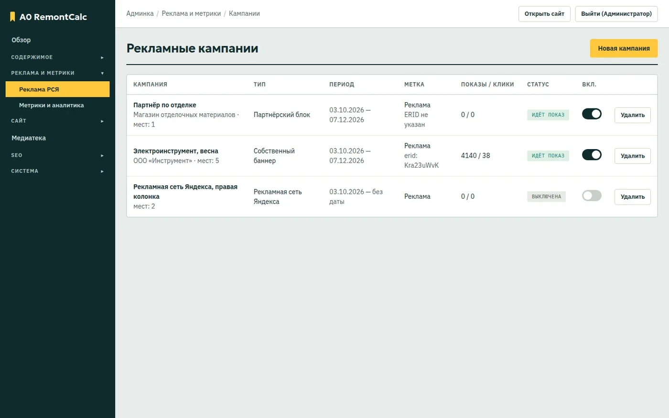The height and width of the screenshot is (418, 669).
Task: Click the Новая кампания button
Action: [x=624, y=48]
